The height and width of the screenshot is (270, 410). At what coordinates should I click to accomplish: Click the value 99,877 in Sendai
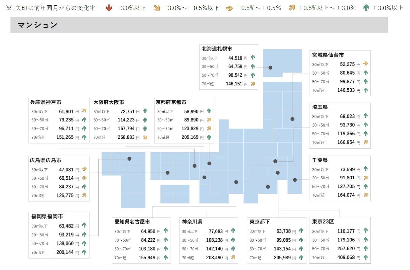348,81
